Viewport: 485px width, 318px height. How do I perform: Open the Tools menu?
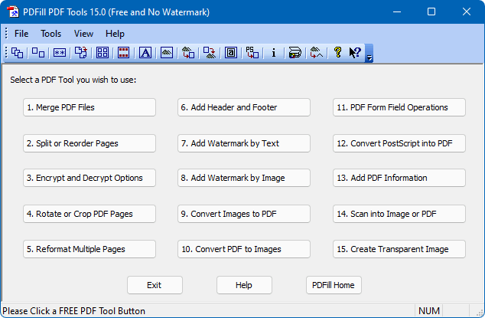tap(51, 34)
